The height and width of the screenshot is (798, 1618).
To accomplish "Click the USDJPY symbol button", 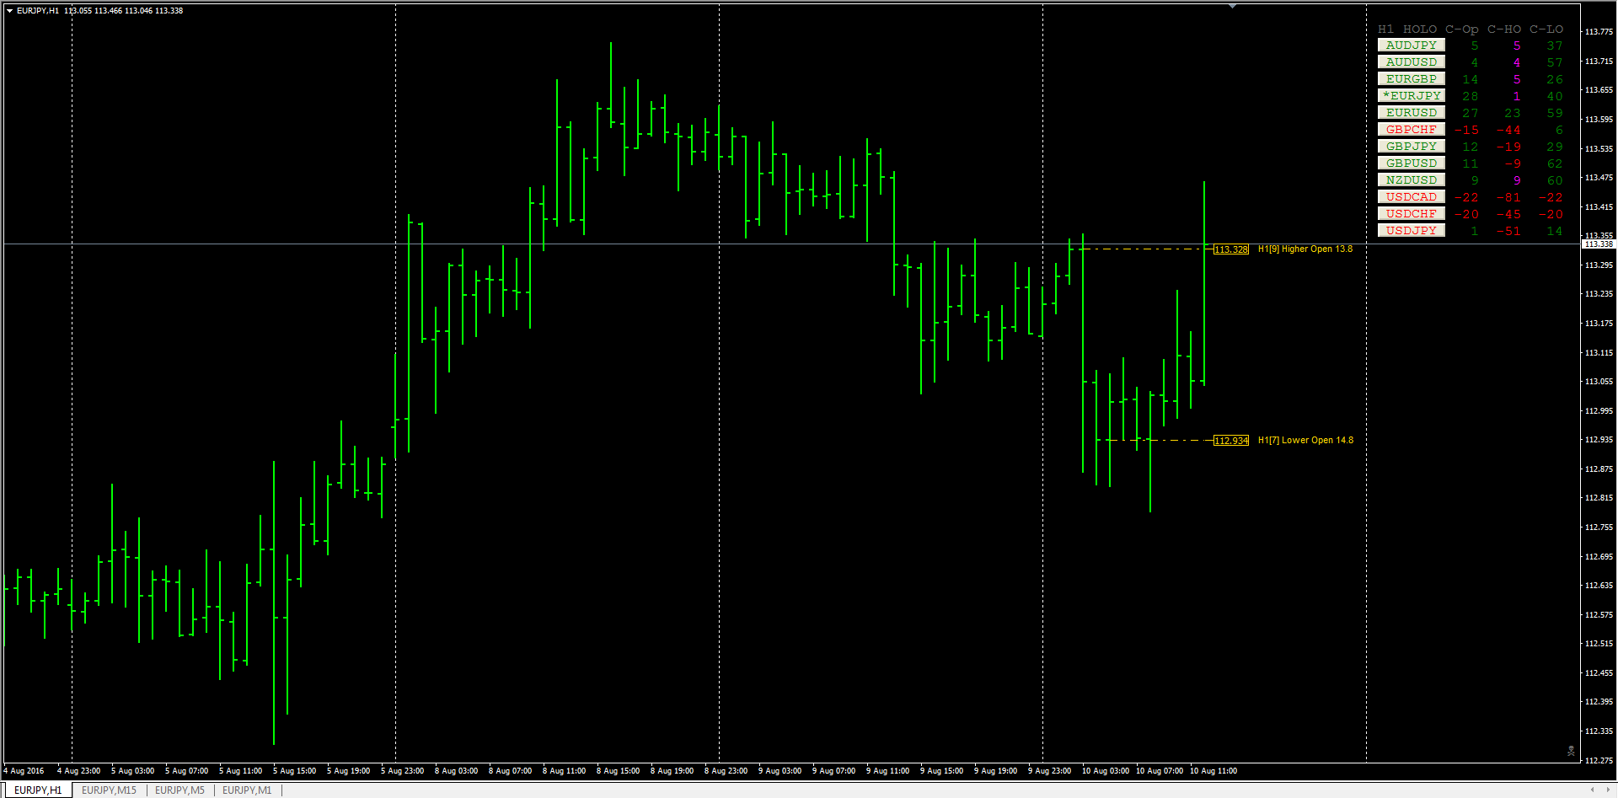I will pos(1412,231).
